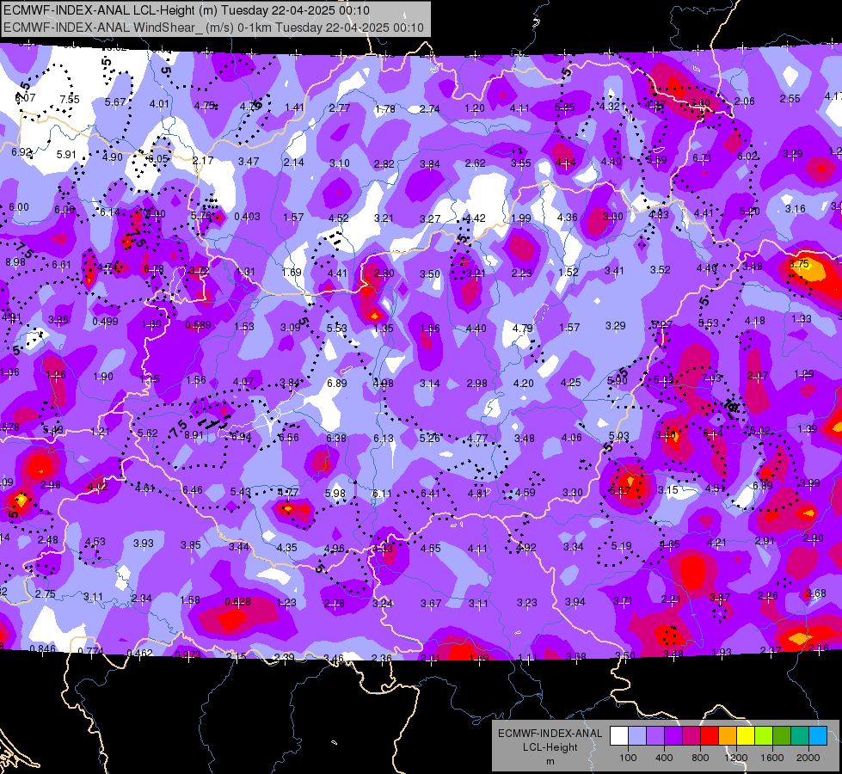Click the white legend color swatch
The width and height of the screenshot is (842, 774).
[x=618, y=736]
